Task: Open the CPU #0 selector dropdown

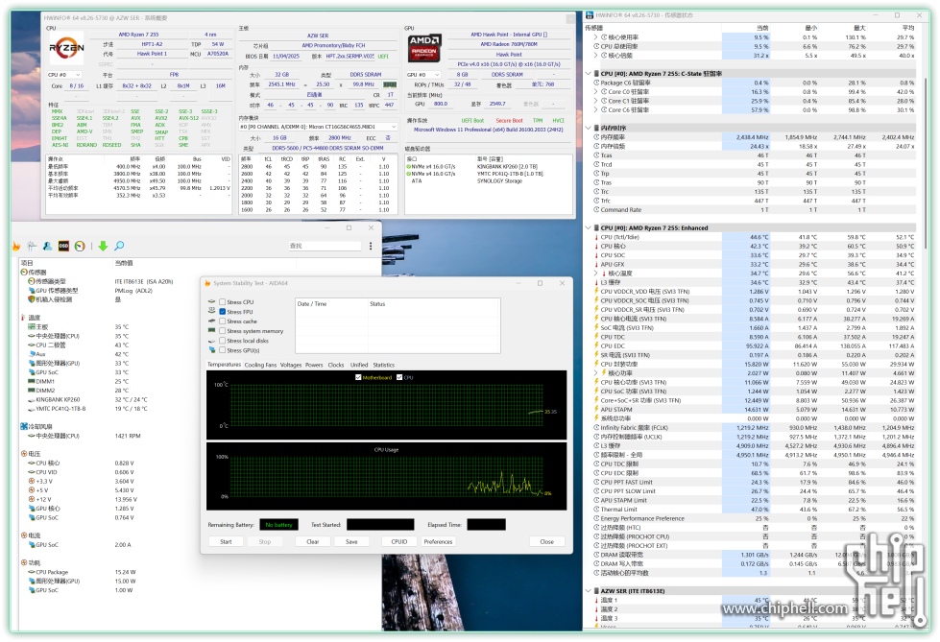Action: pyautogui.click(x=65, y=74)
